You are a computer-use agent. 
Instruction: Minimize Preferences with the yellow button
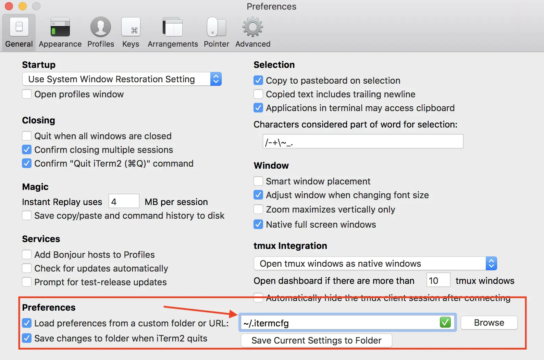click(23, 6)
